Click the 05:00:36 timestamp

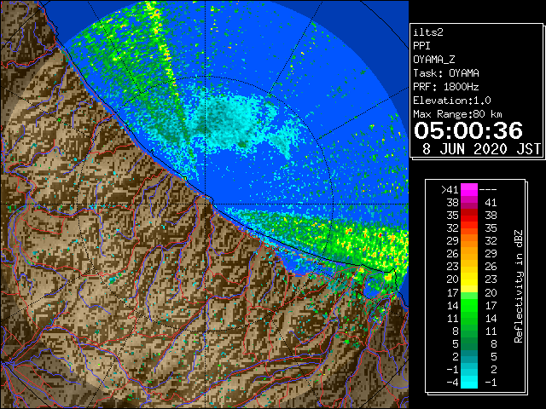(x=468, y=130)
